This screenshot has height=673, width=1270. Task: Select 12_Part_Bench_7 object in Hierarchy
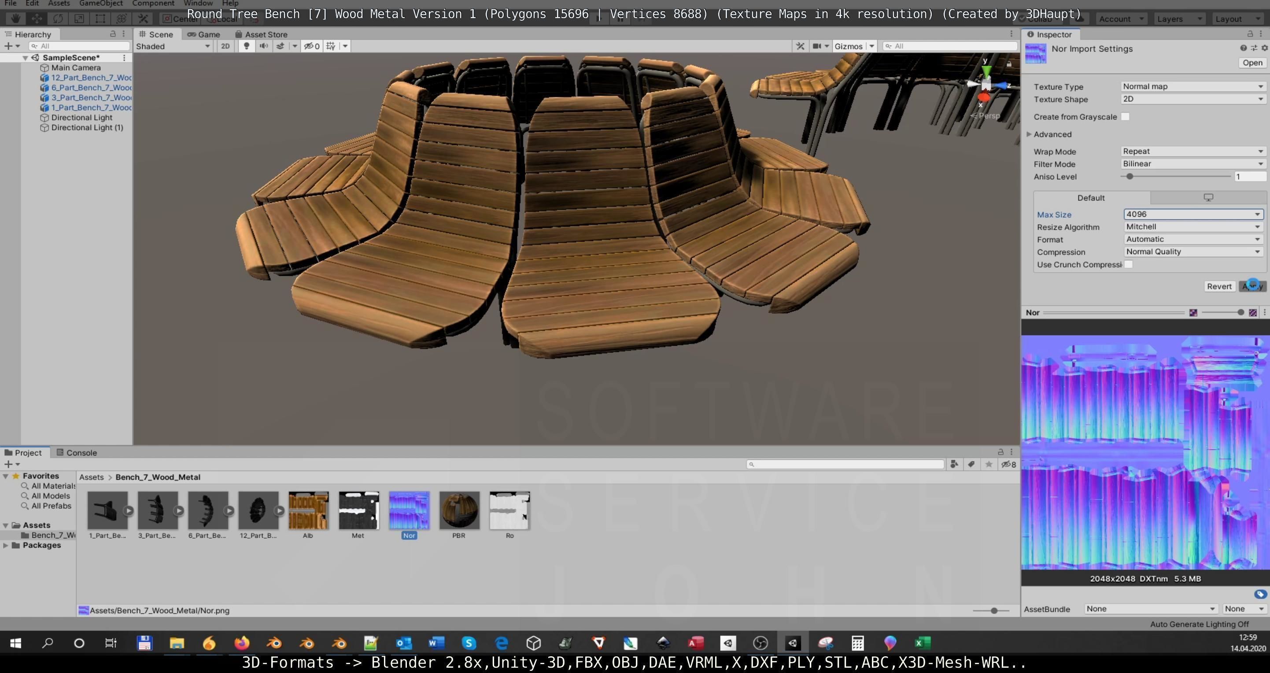pyautogui.click(x=91, y=78)
